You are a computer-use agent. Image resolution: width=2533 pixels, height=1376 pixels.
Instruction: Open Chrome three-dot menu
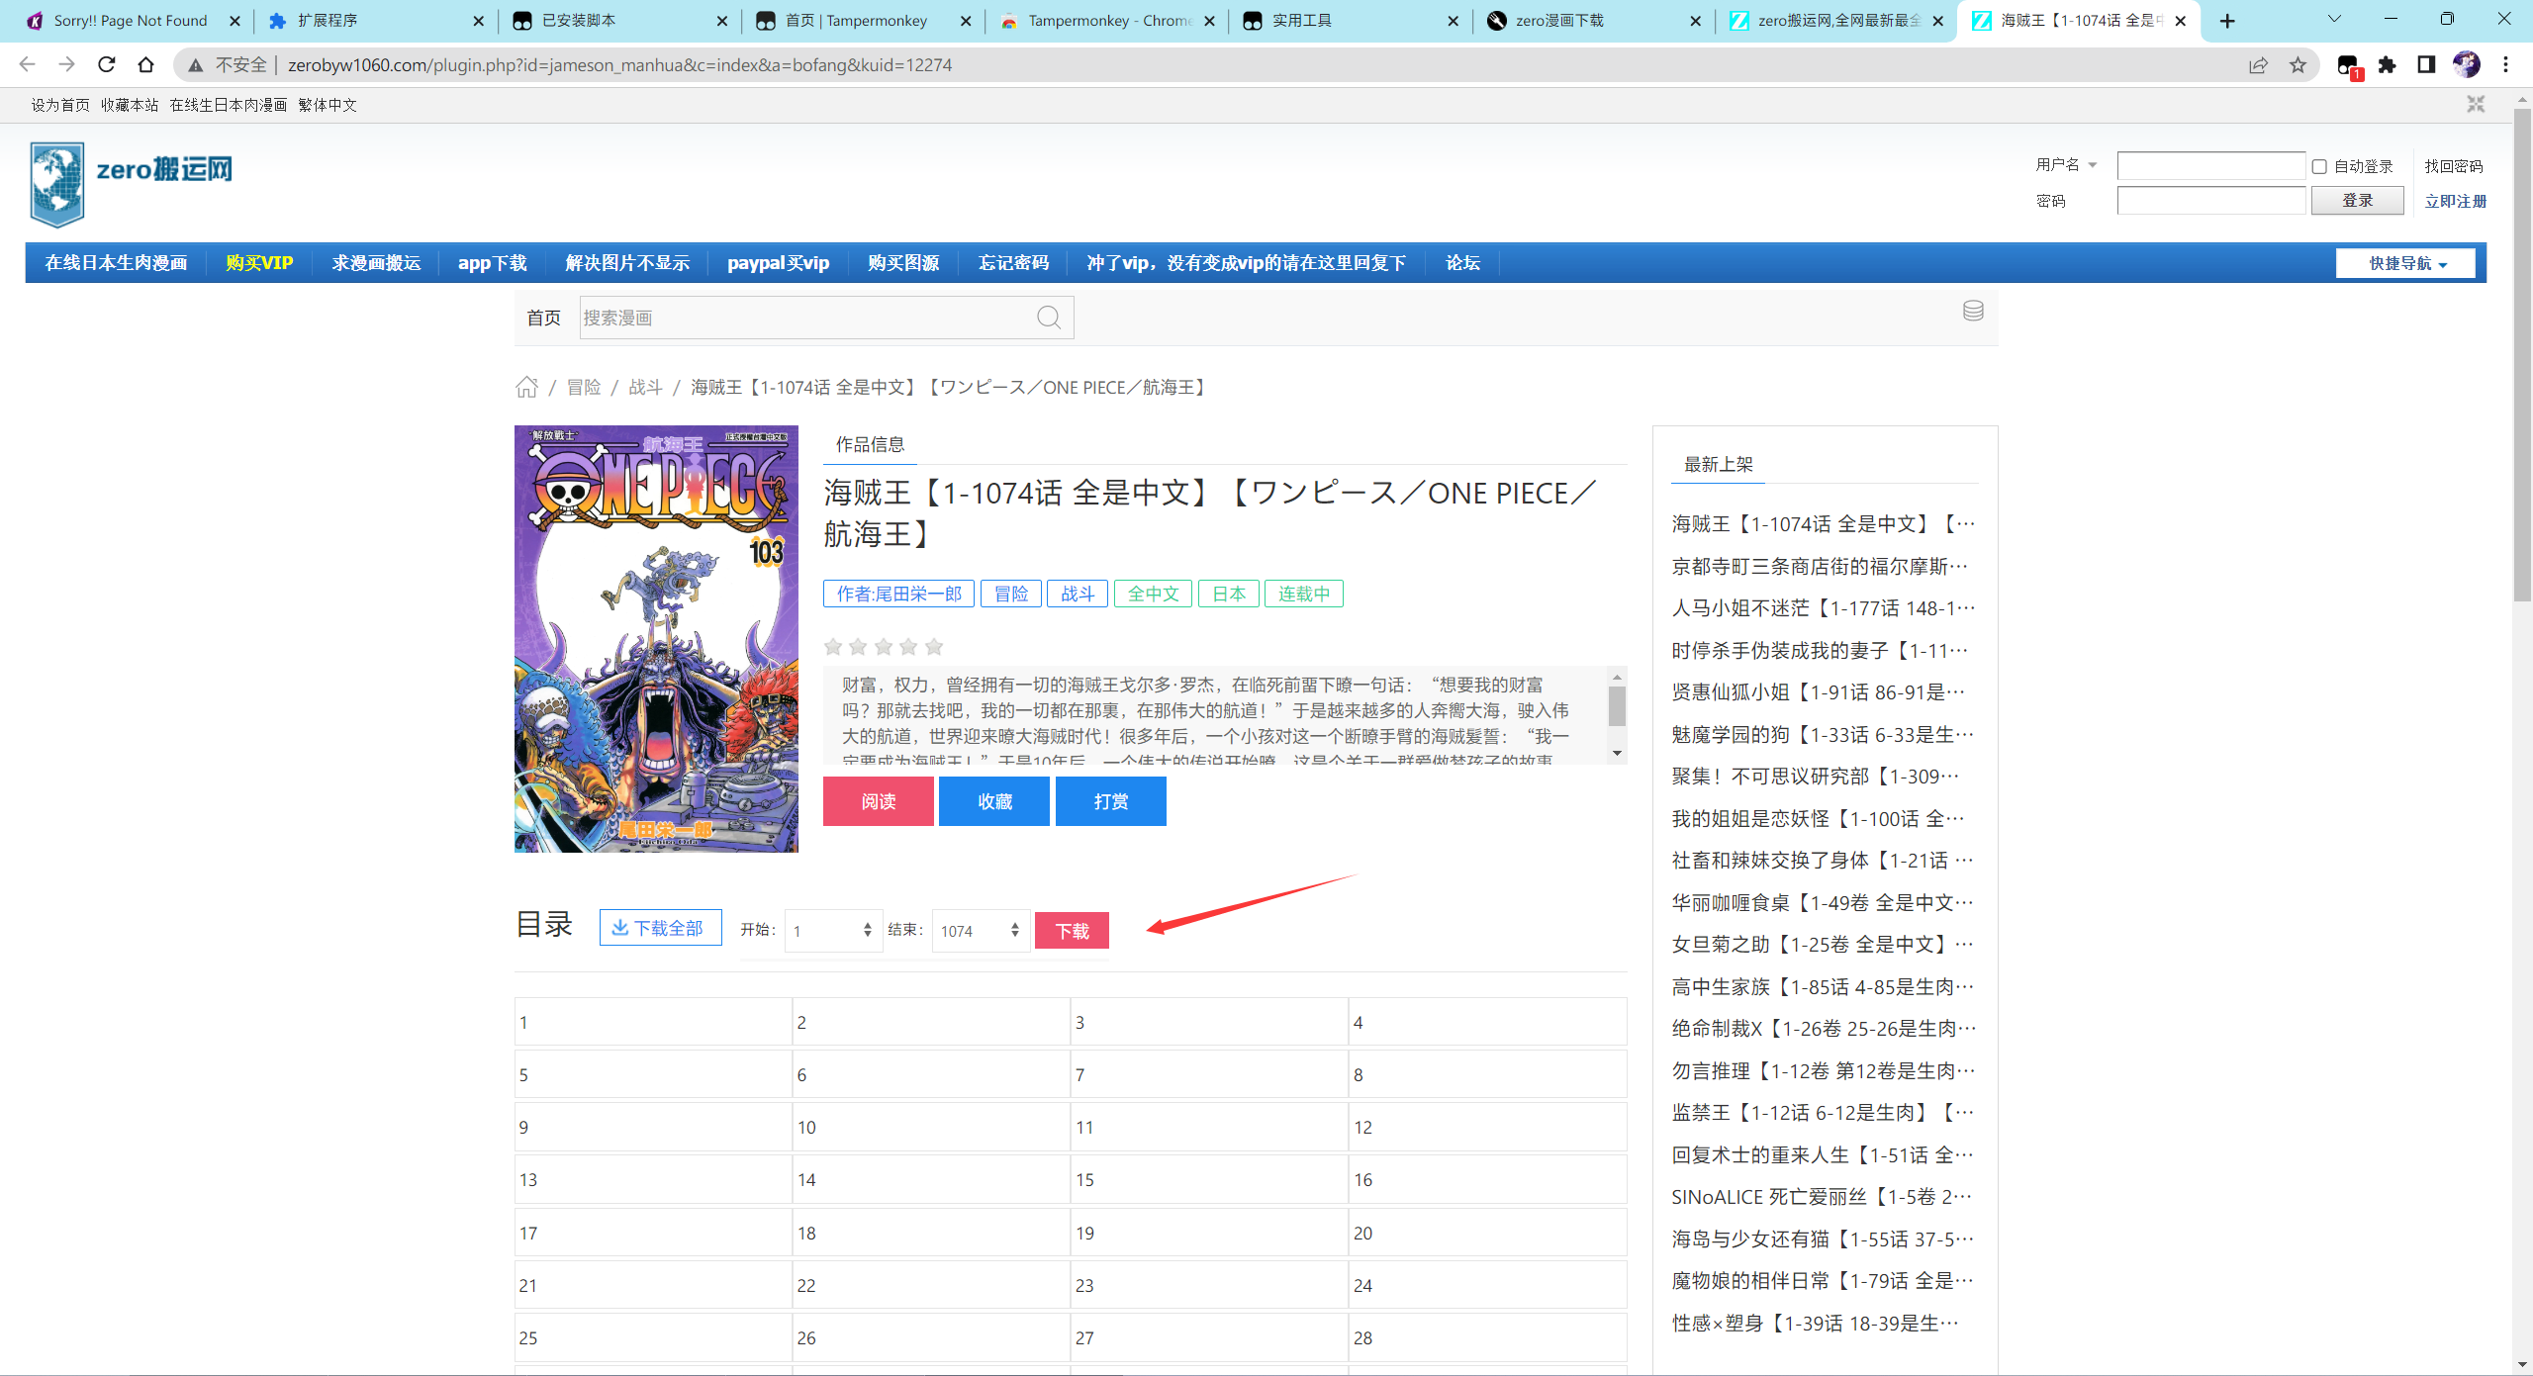point(2505,65)
